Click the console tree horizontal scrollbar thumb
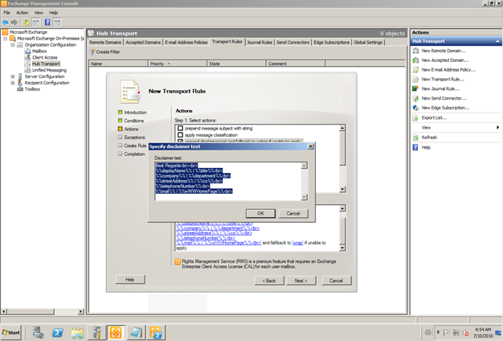The width and height of the screenshot is (503, 341). [x=31, y=311]
